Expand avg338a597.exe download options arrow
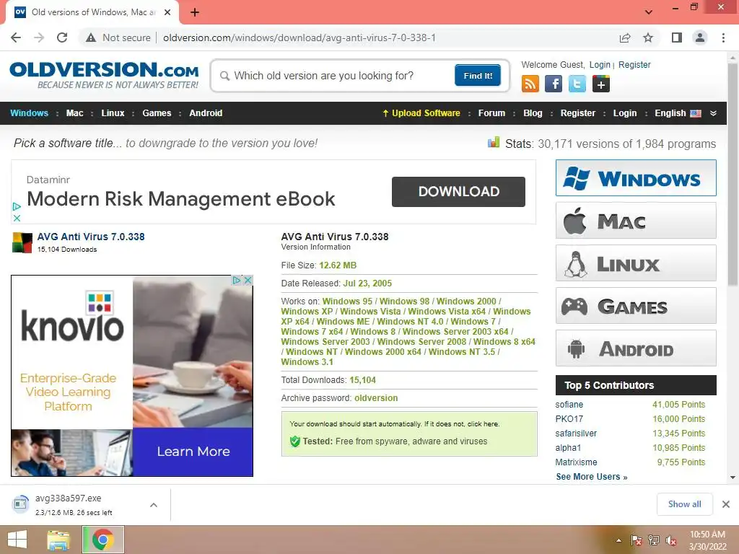 click(153, 505)
